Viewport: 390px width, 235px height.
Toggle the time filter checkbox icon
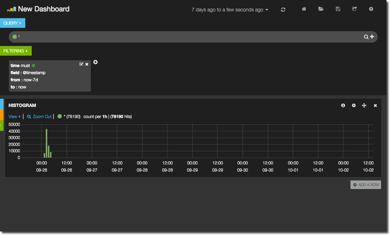(81, 64)
